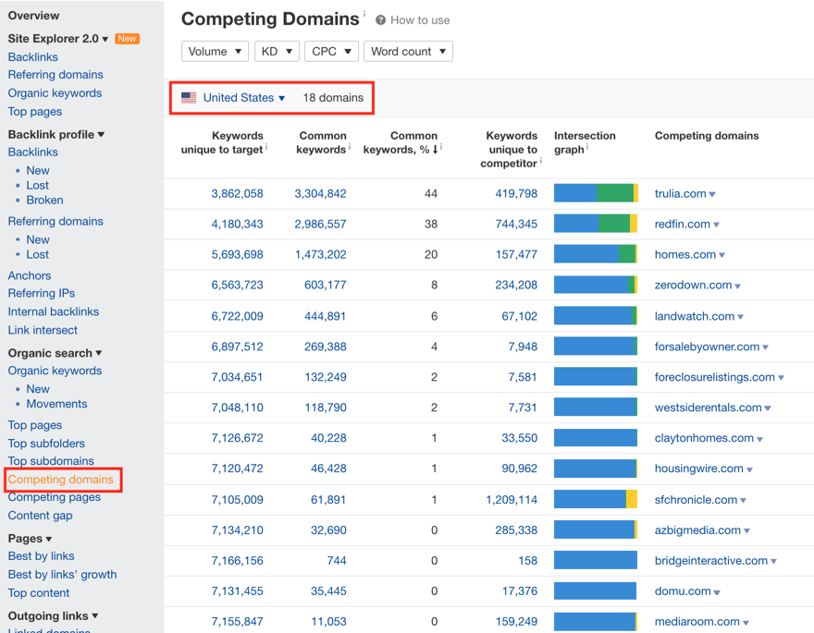Click bridgeinteractive.com common keywords value 744
The height and width of the screenshot is (633, 814).
coord(337,560)
